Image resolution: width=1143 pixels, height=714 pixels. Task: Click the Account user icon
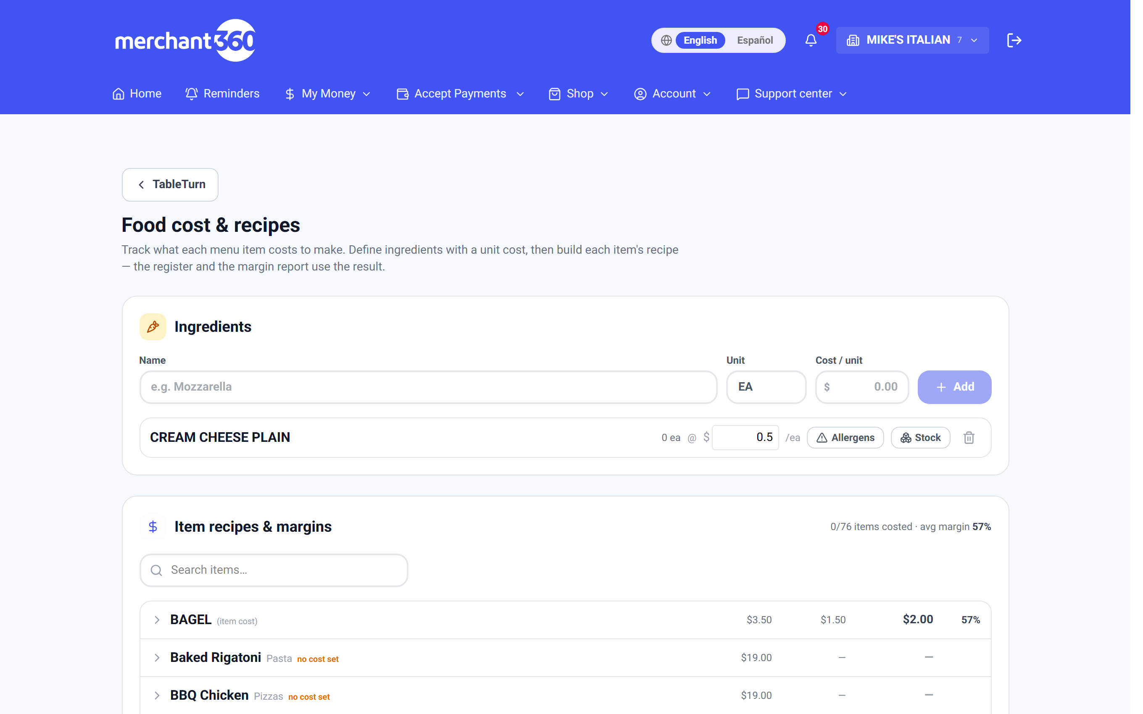coord(640,94)
